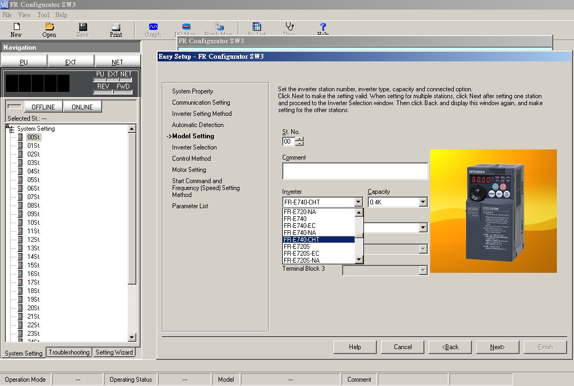The height and width of the screenshot is (386, 574).
Task: Switch to the Troubleshooting tab
Action: tap(69, 352)
